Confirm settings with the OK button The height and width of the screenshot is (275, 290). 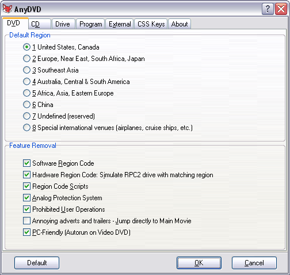[x=199, y=263]
